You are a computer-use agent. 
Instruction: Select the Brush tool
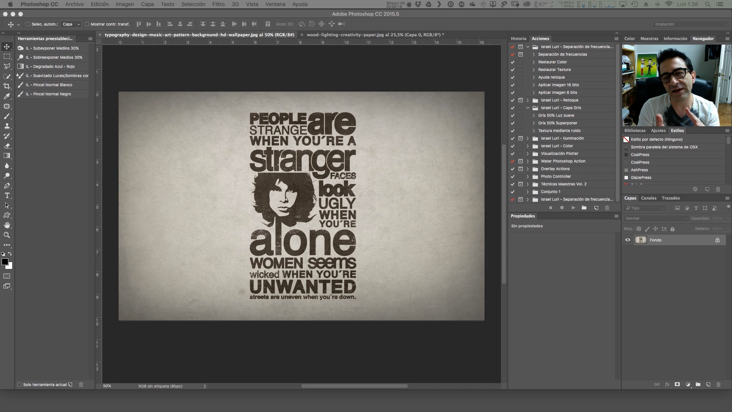(7, 116)
